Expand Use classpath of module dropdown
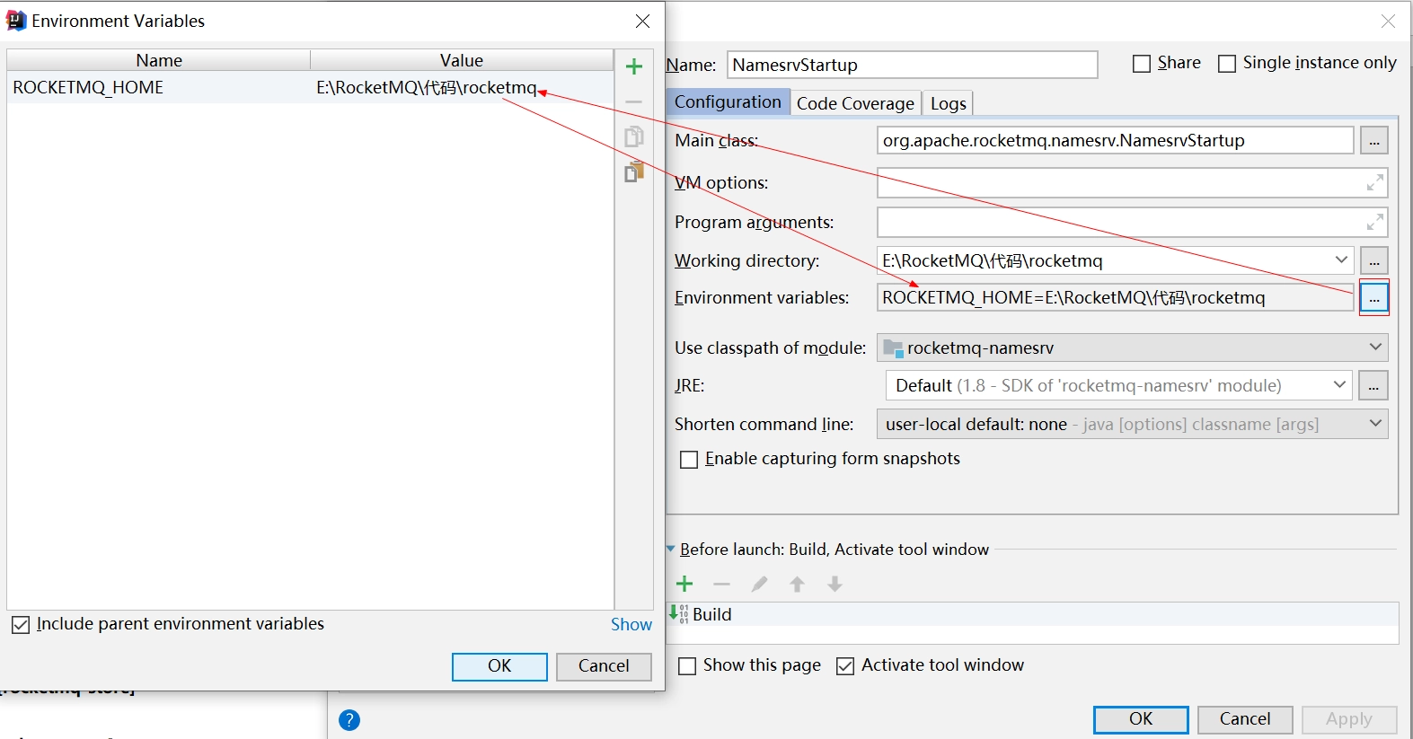Image resolution: width=1413 pixels, height=739 pixels. click(1375, 348)
